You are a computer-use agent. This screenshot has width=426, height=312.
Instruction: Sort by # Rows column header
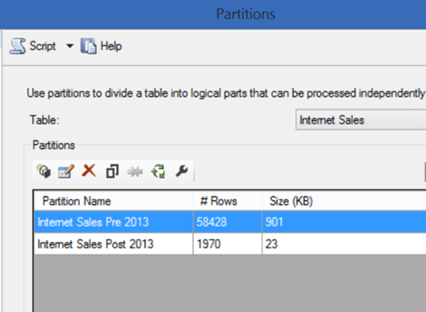click(x=227, y=201)
